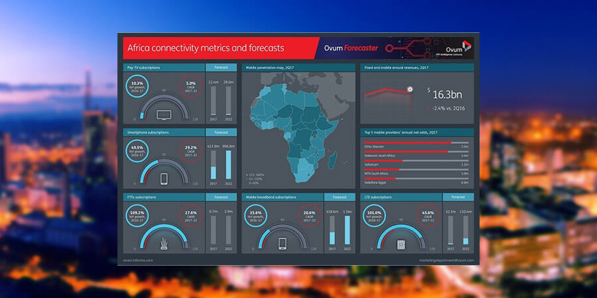Viewport: 597px width, 298px height.
Task: Click the 0.9m value beside Vodafone Egypt
Action: coord(464,183)
